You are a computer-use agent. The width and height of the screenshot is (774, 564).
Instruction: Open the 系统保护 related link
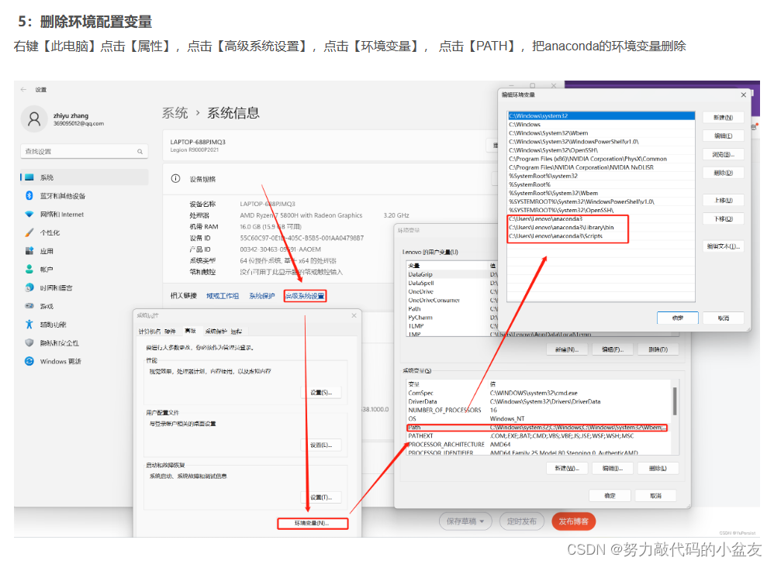pyautogui.click(x=261, y=296)
